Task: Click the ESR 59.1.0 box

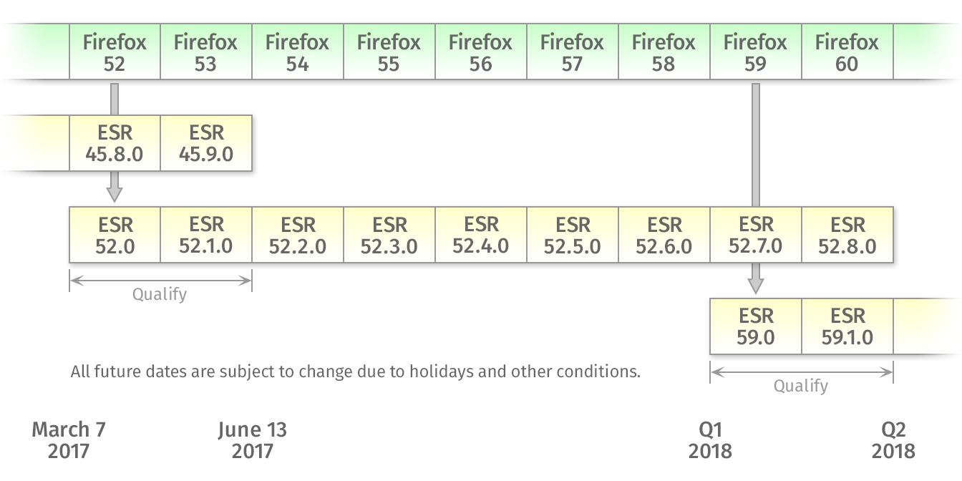Action: click(847, 326)
